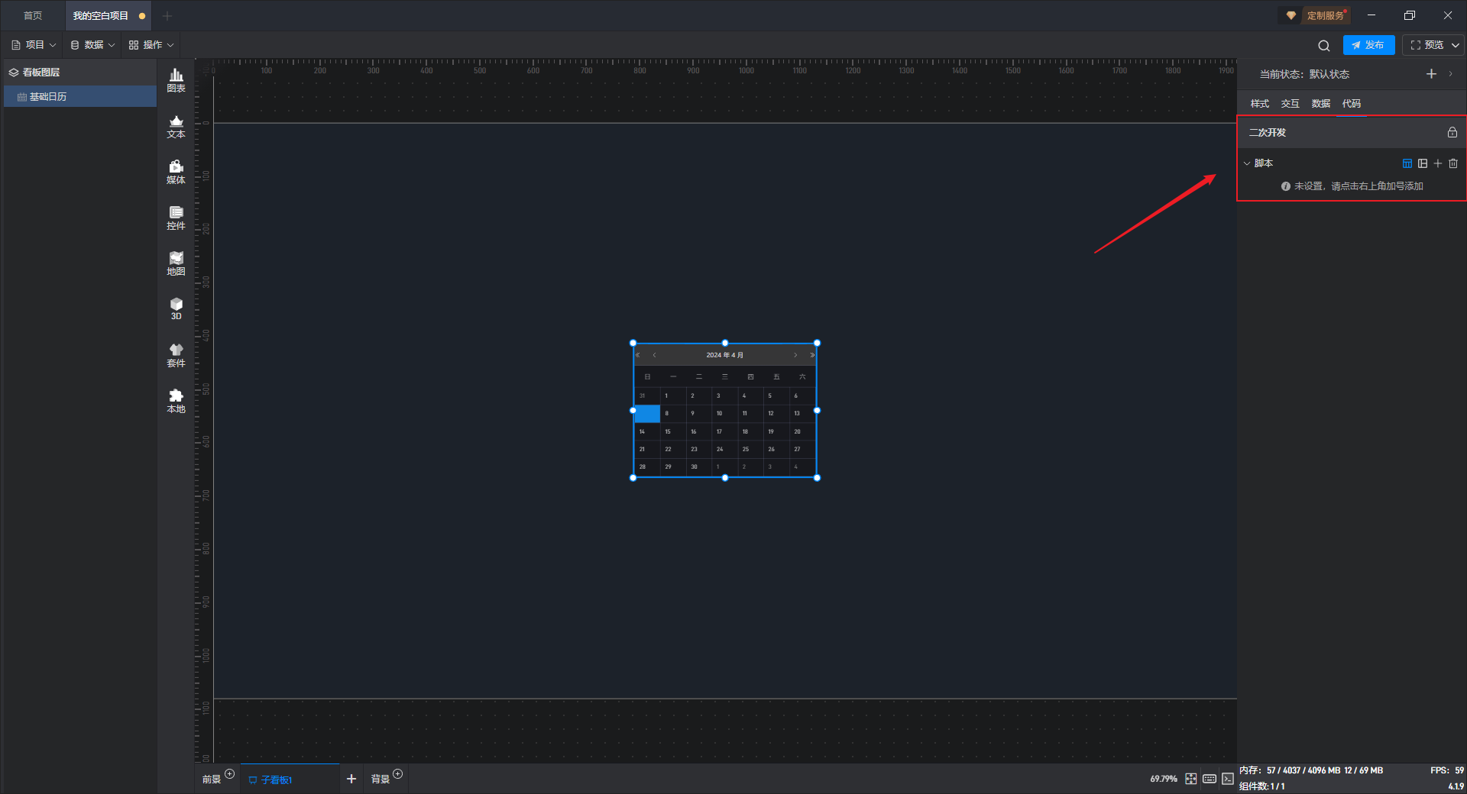Screen dimensions: 1467x794
Task: Expand the state list chevron at right
Action: click(x=1450, y=74)
